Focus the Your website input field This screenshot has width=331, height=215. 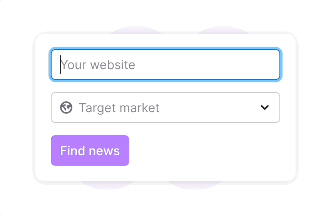tap(165, 64)
